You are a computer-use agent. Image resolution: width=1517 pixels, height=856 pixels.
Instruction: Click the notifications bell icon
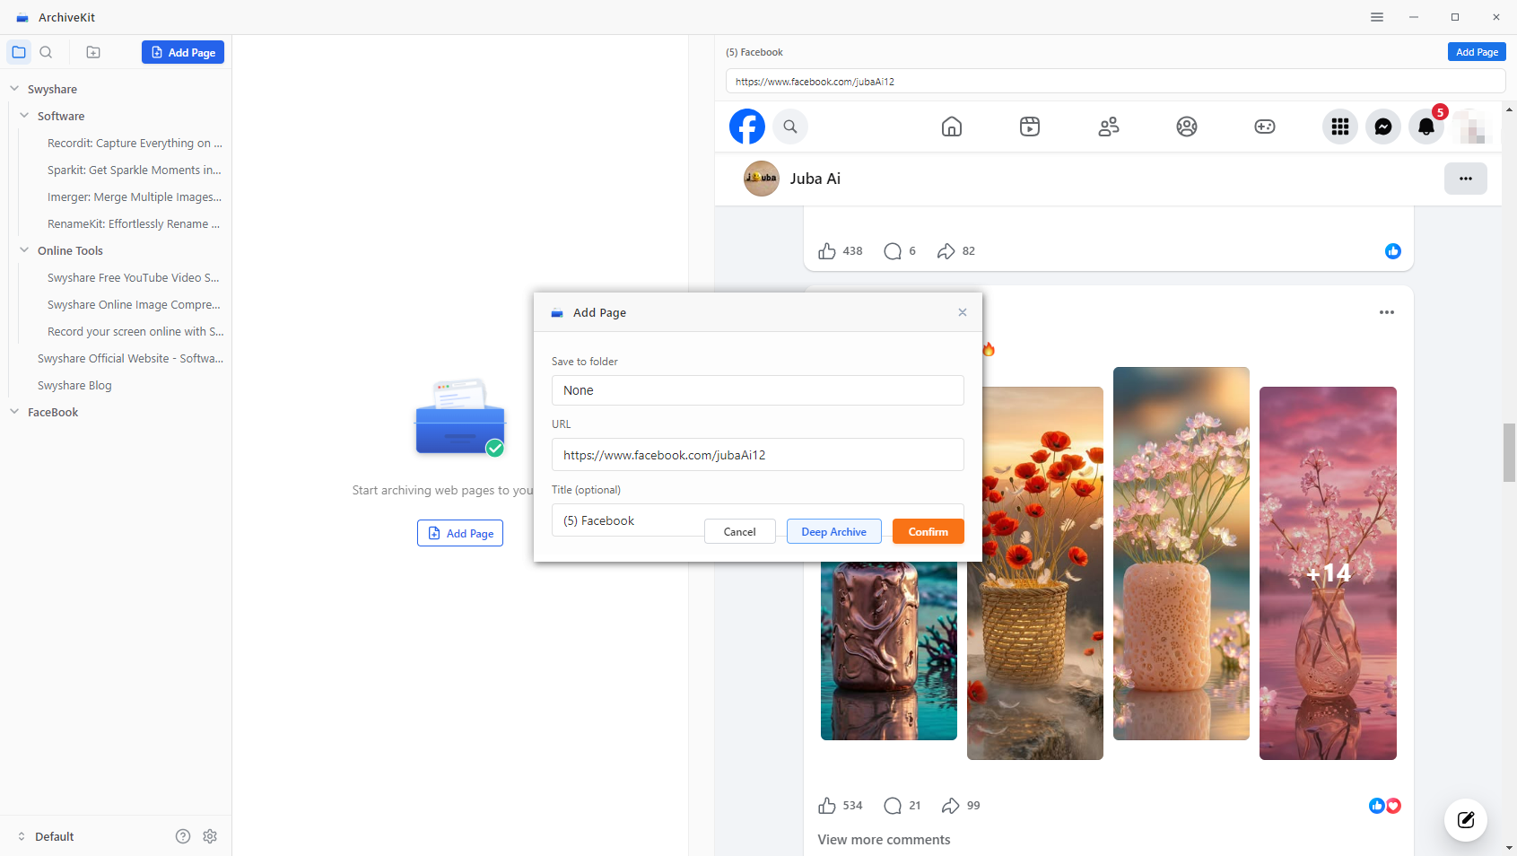tap(1426, 127)
